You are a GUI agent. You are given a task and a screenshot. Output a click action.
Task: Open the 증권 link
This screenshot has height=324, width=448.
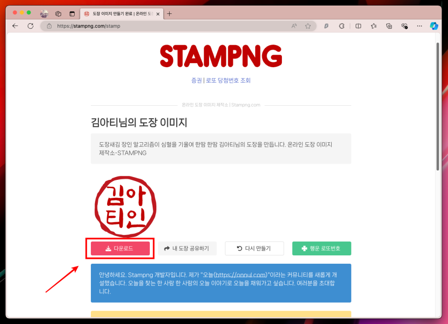tap(196, 81)
